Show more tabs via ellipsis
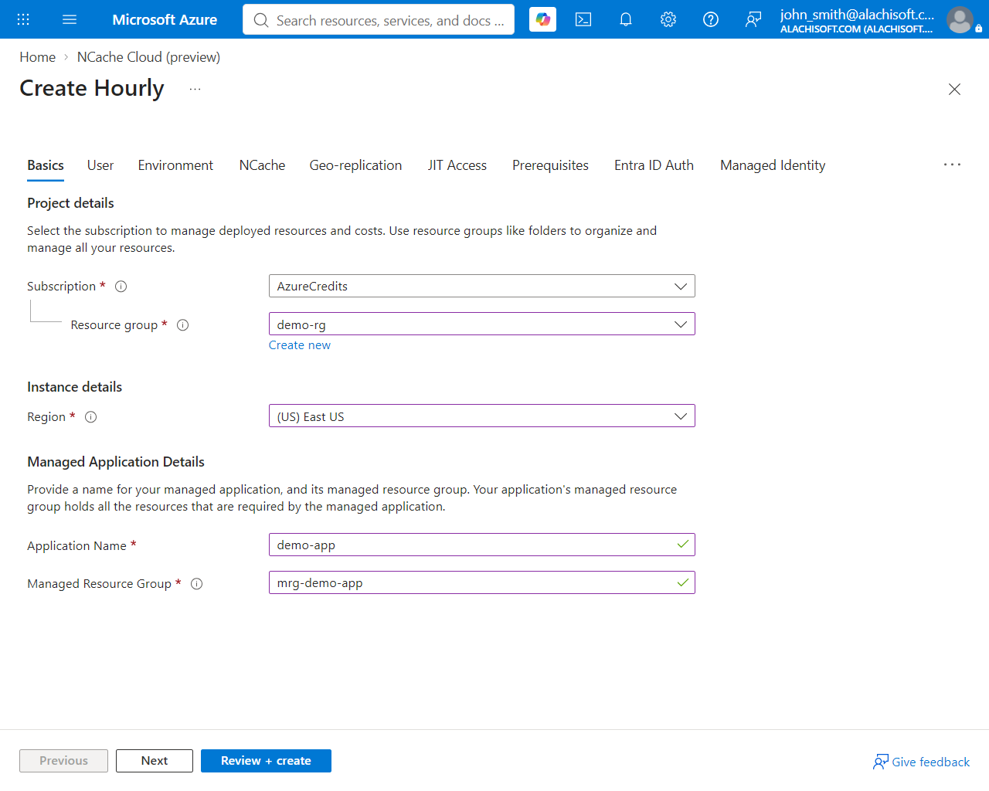989x791 pixels. pos(952,165)
